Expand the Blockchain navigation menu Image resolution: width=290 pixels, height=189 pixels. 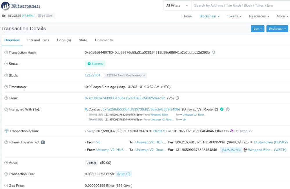209,16
